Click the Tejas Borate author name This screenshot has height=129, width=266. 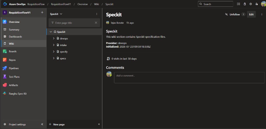[x=117, y=23]
